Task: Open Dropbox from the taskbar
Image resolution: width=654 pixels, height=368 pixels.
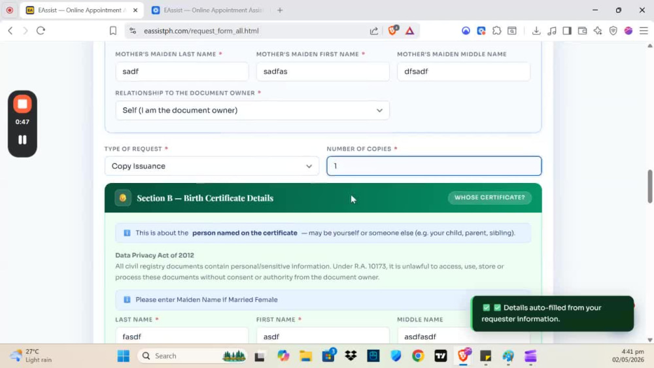Action: (351, 356)
